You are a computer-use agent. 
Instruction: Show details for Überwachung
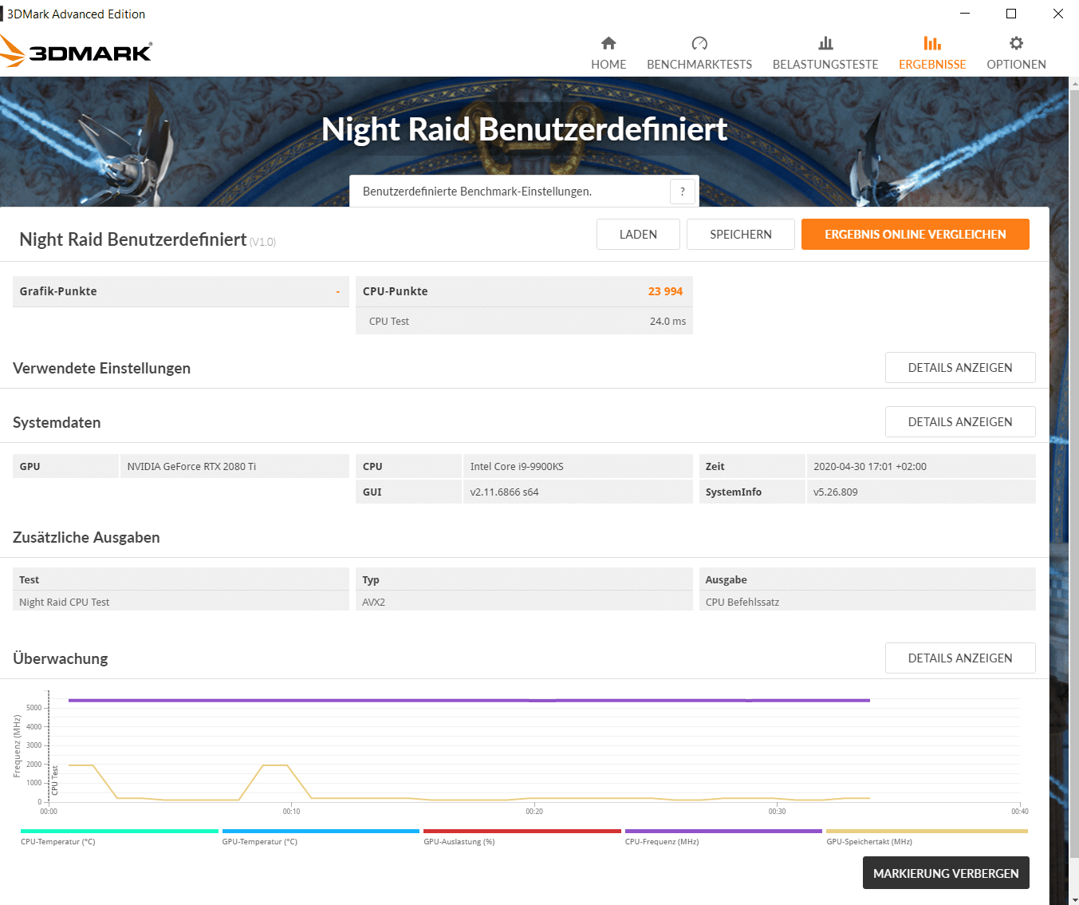click(960, 658)
